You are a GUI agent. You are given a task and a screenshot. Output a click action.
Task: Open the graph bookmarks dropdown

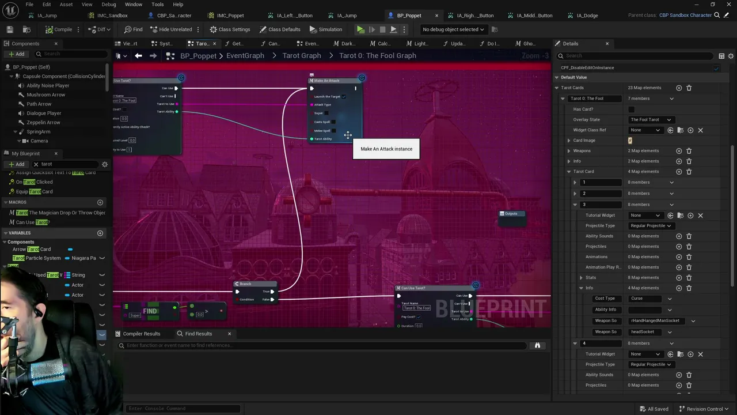pyautogui.click(x=120, y=56)
